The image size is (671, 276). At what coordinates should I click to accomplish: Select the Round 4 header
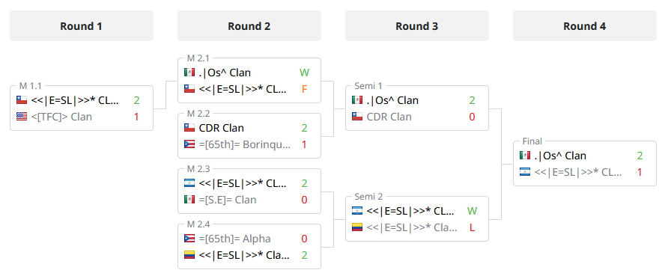point(585,26)
